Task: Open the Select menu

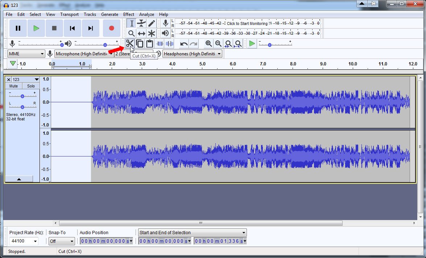Action: (35, 14)
